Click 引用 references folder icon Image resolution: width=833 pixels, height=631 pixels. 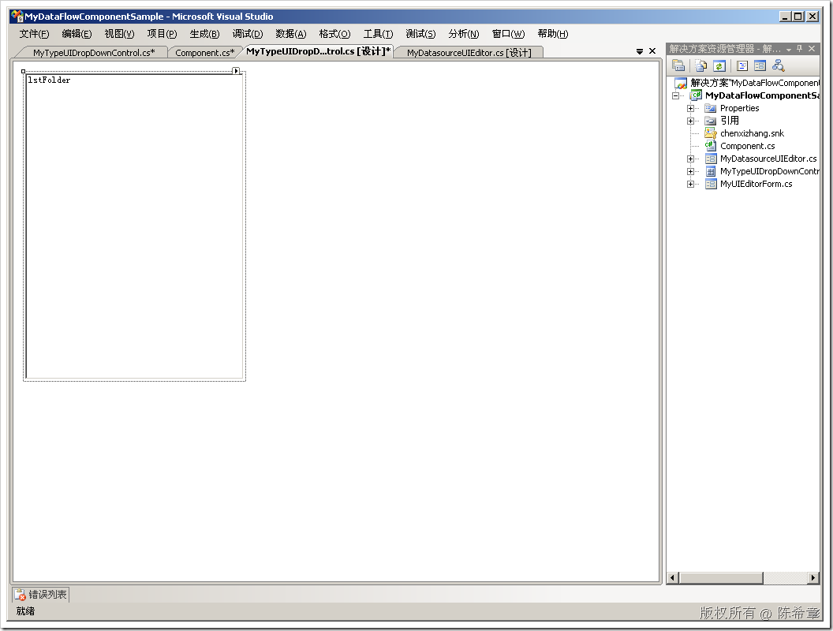pyautogui.click(x=710, y=121)
